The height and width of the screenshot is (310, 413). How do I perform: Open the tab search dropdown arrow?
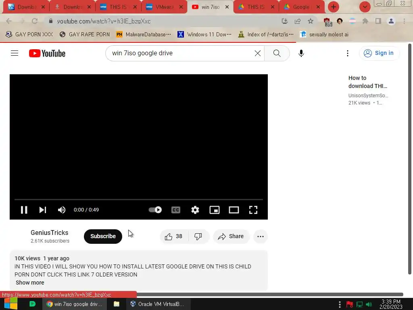[x=365, y=7]
